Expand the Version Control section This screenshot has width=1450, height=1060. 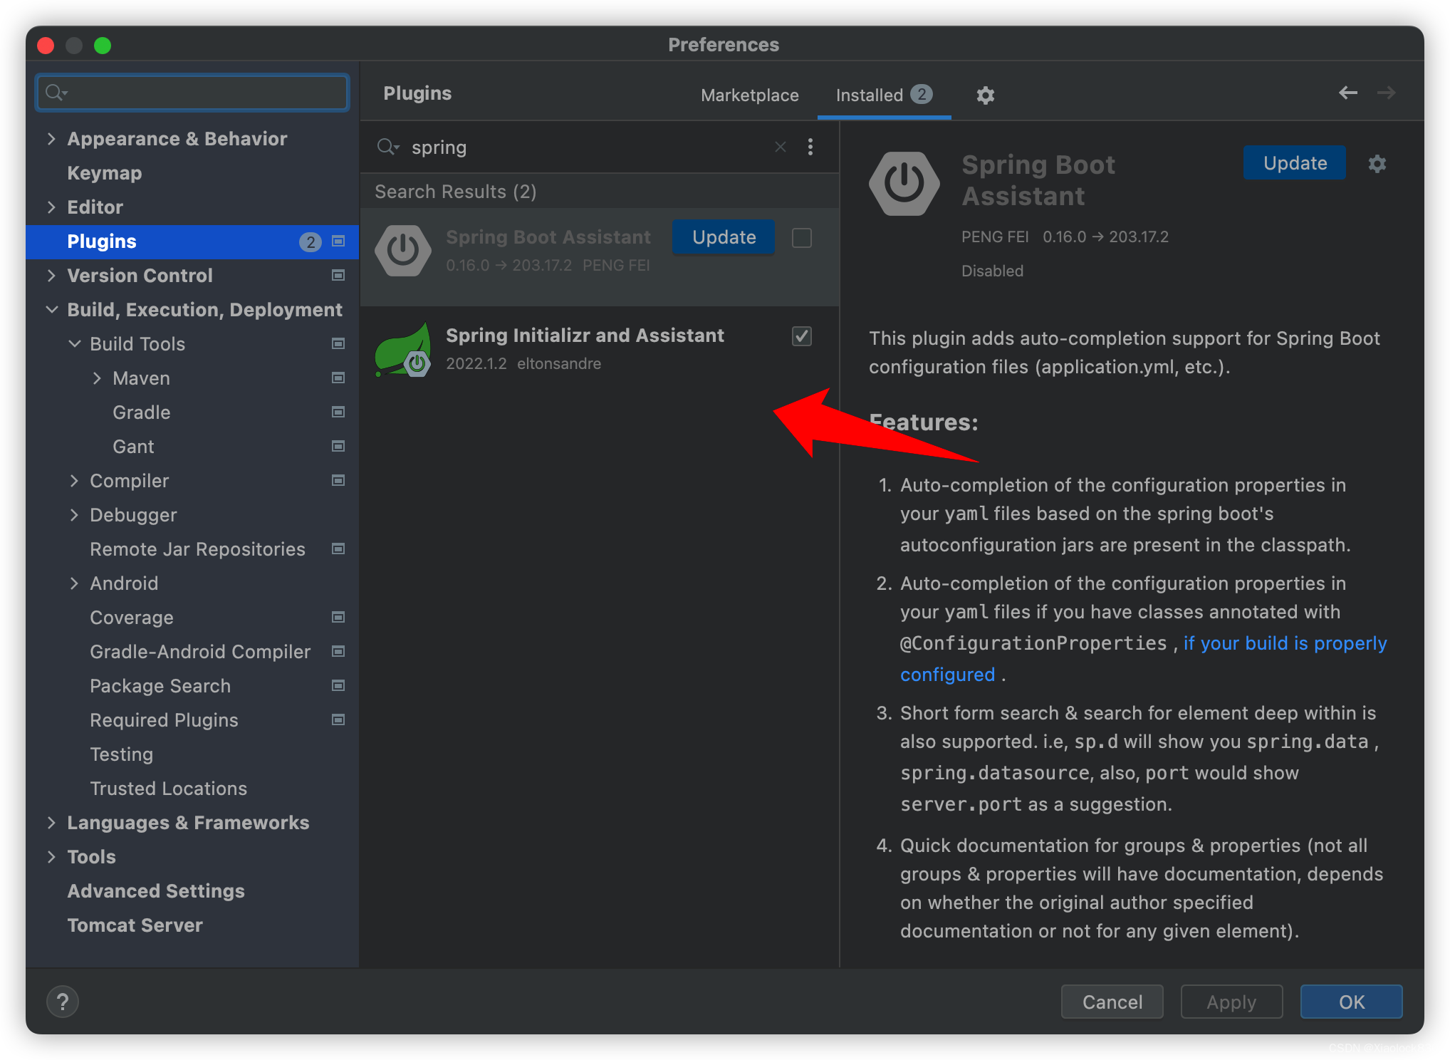click(51, 276)
